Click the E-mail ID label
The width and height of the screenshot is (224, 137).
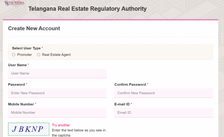tap(122, 104)
